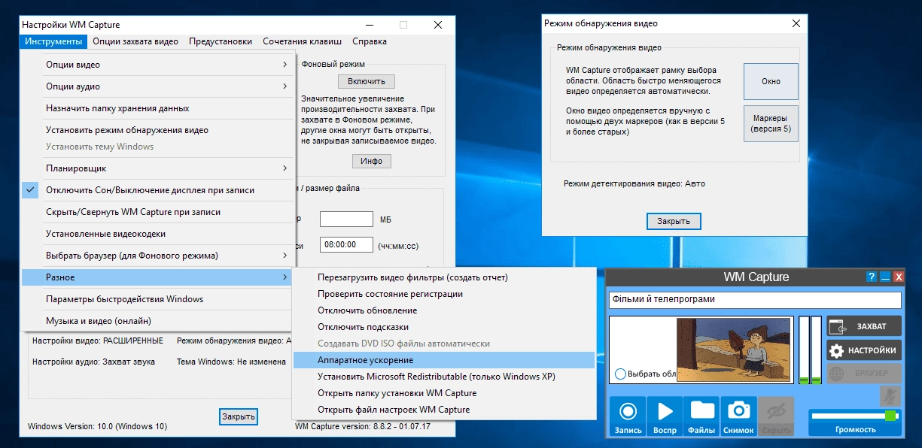Choose Открыть папку установки WM Capture
Viewport: 922px width, 448px height.
[443, 393]
